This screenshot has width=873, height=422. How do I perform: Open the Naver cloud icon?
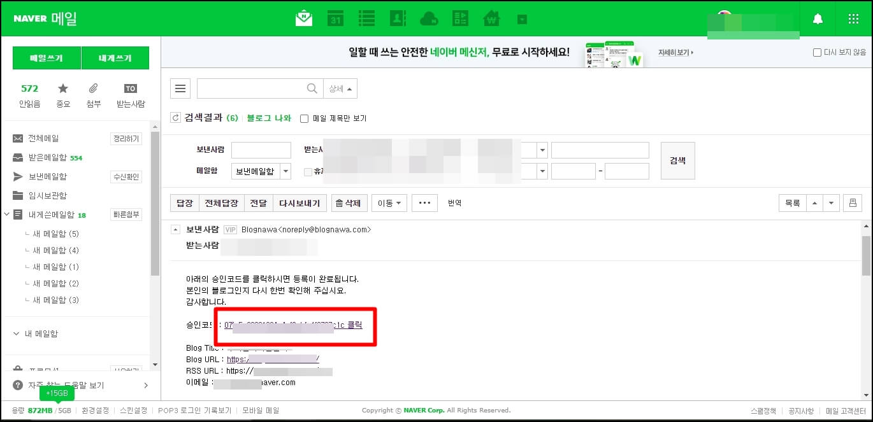click(x=429, y=19)
